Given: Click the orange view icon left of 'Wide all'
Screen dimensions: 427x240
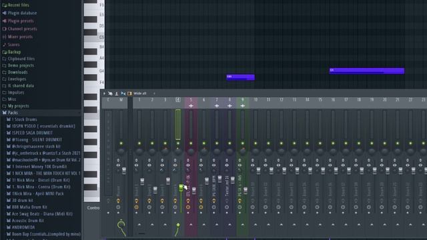Looking at the screenshot, I should click(129, 93).
